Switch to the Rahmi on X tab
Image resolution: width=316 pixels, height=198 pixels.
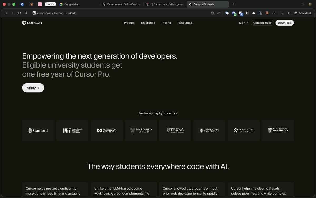(x=164, y=4)
